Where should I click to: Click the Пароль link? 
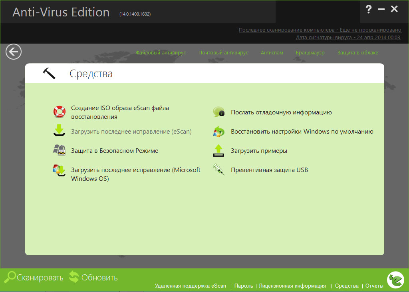[244, 286]
